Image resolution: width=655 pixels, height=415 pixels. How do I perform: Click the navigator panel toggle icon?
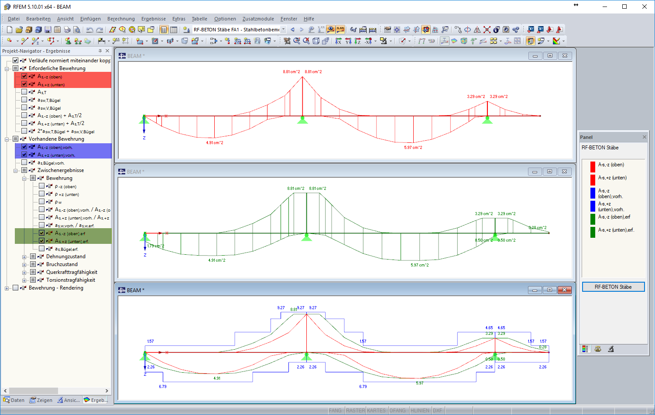(164, 30)
